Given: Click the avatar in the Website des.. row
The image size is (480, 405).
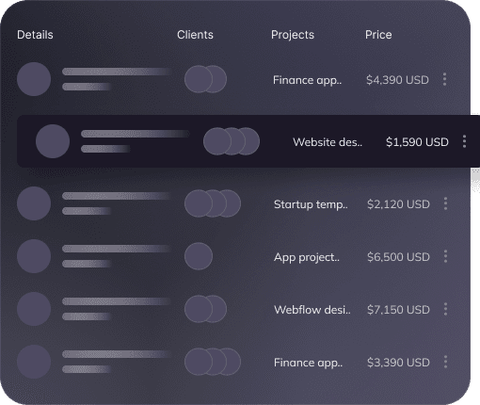Looking at the screenshot, I should [53, 141].
